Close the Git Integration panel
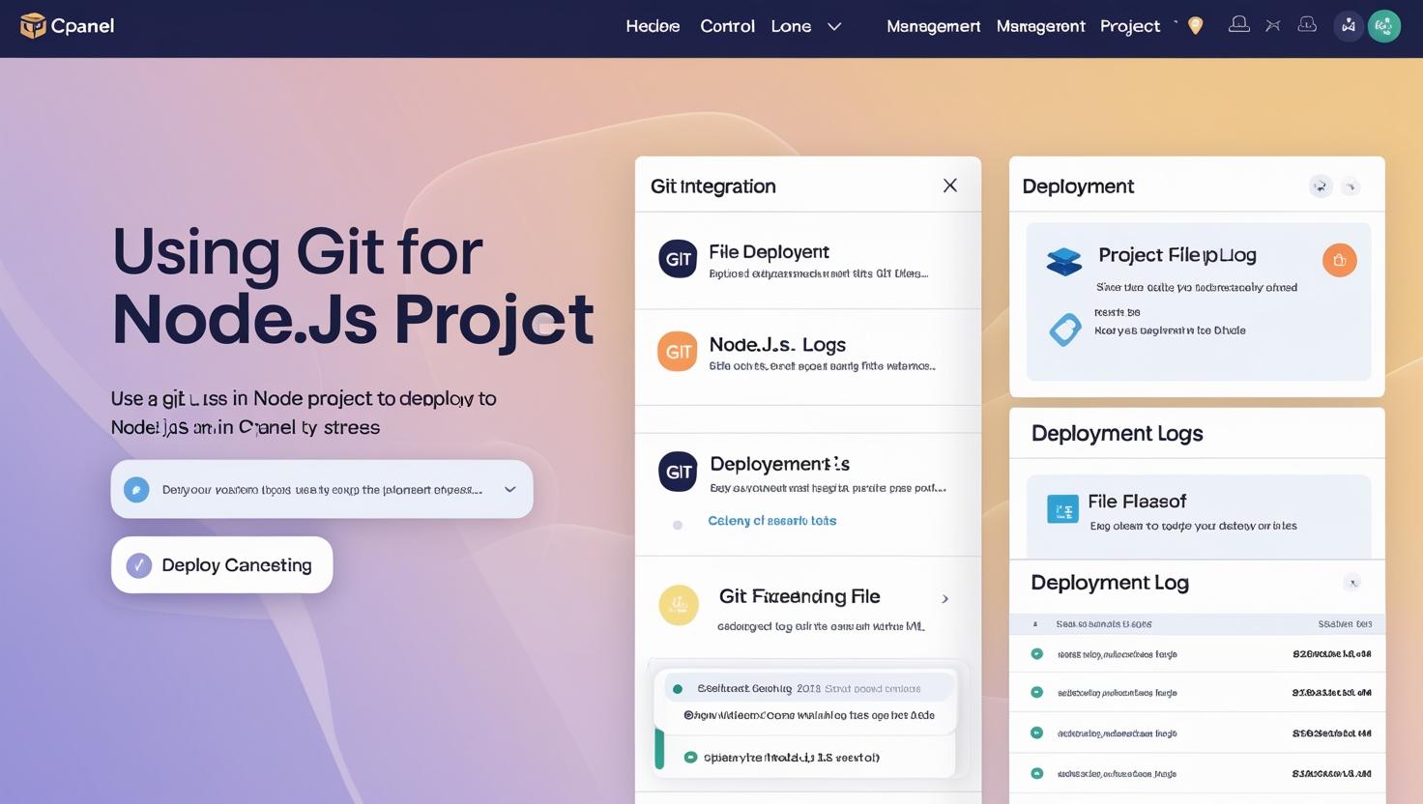Image resolution: width=1423 pixels, height=804 pixels. click(950, 186)
